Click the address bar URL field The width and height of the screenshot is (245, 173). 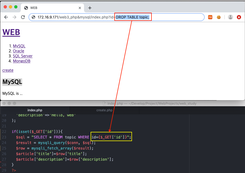point(116,17)
